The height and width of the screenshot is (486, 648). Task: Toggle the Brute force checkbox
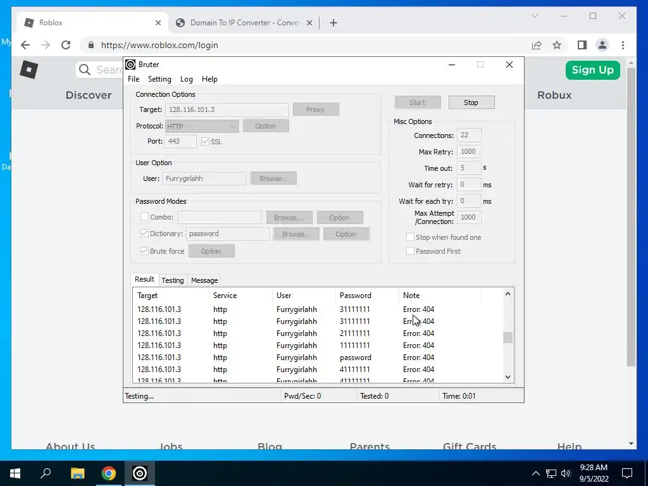144,251
